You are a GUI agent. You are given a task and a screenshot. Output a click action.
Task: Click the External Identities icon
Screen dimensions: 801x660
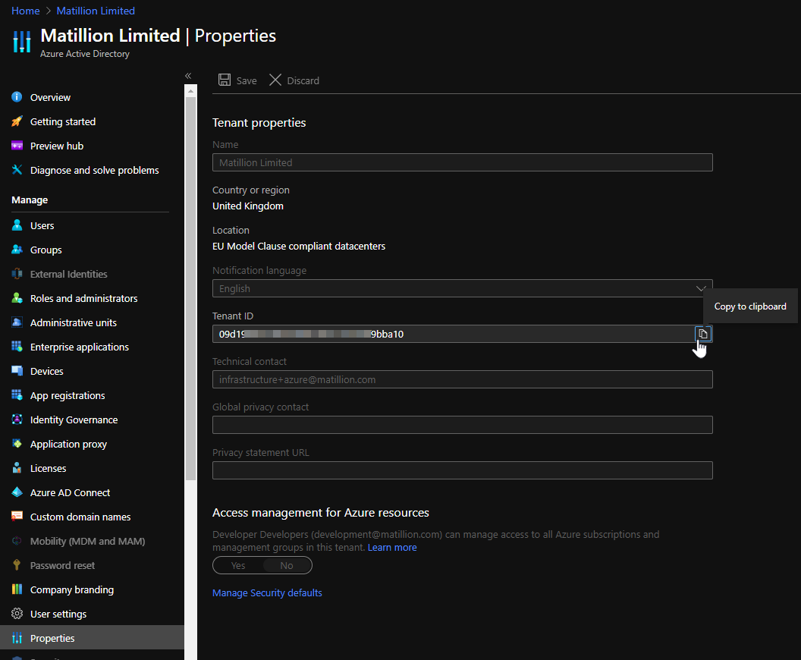pos(17,274)
